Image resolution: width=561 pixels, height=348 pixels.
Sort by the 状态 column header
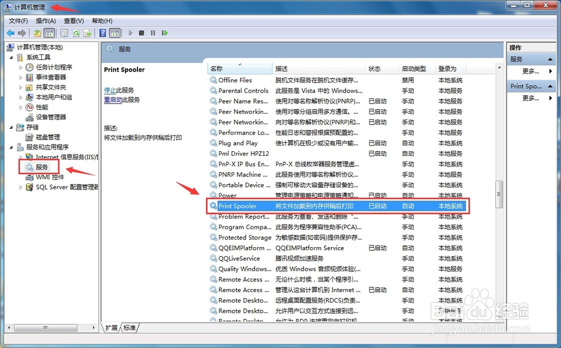pyautogui.click(x=381, y=68)
